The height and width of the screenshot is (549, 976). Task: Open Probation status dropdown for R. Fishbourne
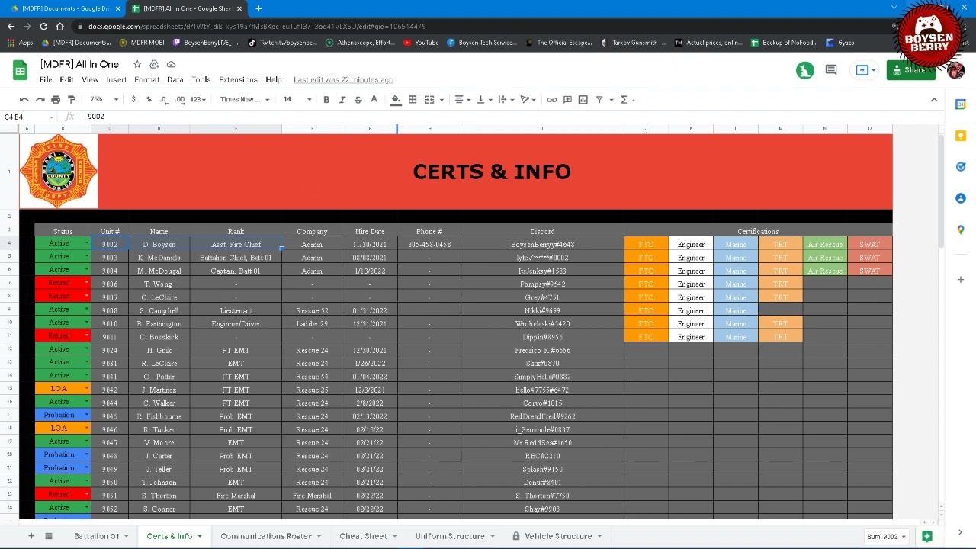(x=87, y=415)
